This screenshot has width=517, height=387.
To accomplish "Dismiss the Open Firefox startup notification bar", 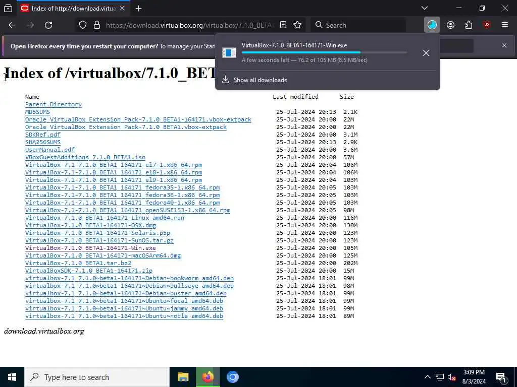I will tap(504, 45).
